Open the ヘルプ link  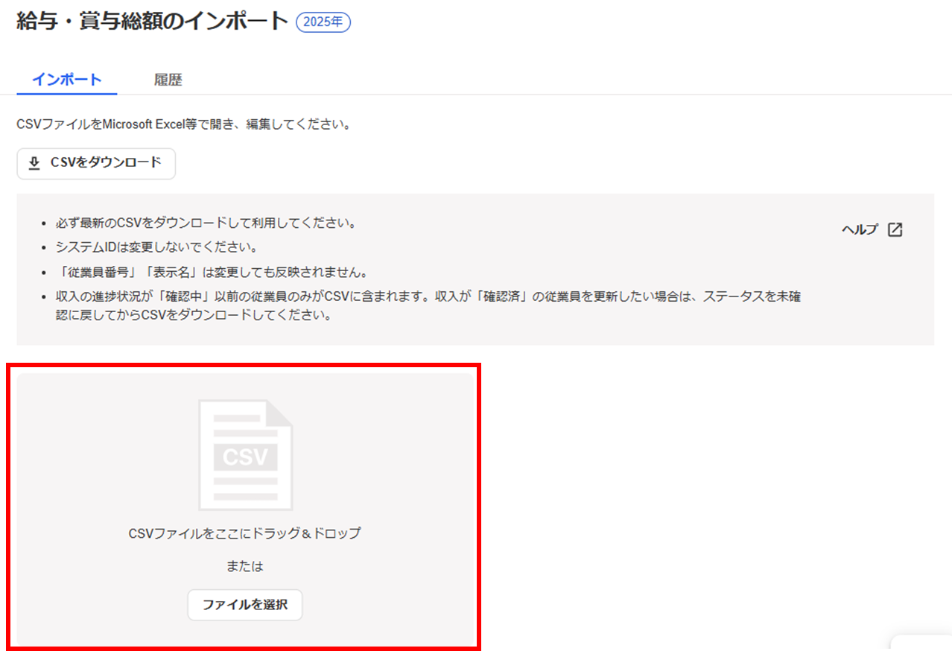click(860, 229)
